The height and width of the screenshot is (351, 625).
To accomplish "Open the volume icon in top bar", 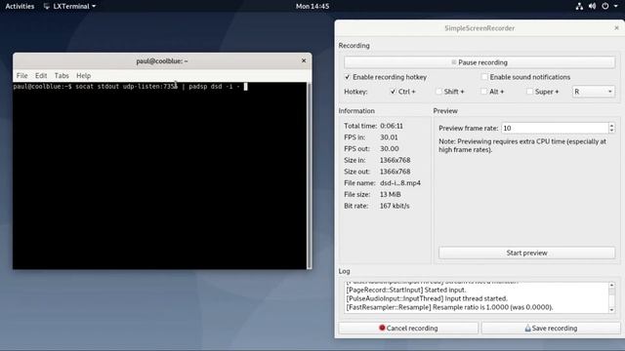I will tap(593, 6).
